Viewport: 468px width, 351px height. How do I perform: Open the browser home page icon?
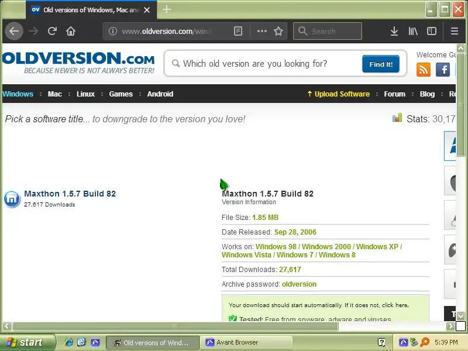71,31
